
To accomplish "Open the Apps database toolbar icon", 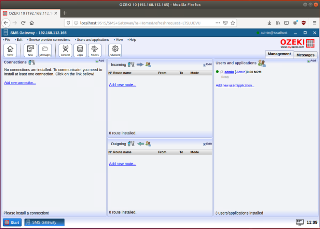I will pos(80,50).
